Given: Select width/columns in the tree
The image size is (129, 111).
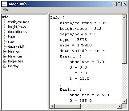Looking at the screenshot, I should pos(18,22).
